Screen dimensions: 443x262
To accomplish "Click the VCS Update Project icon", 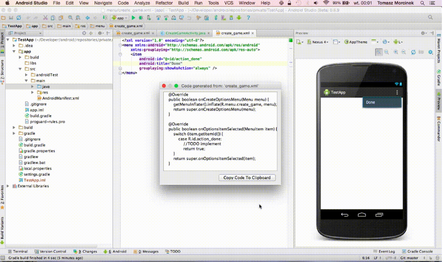I will [x=158, y=18].
